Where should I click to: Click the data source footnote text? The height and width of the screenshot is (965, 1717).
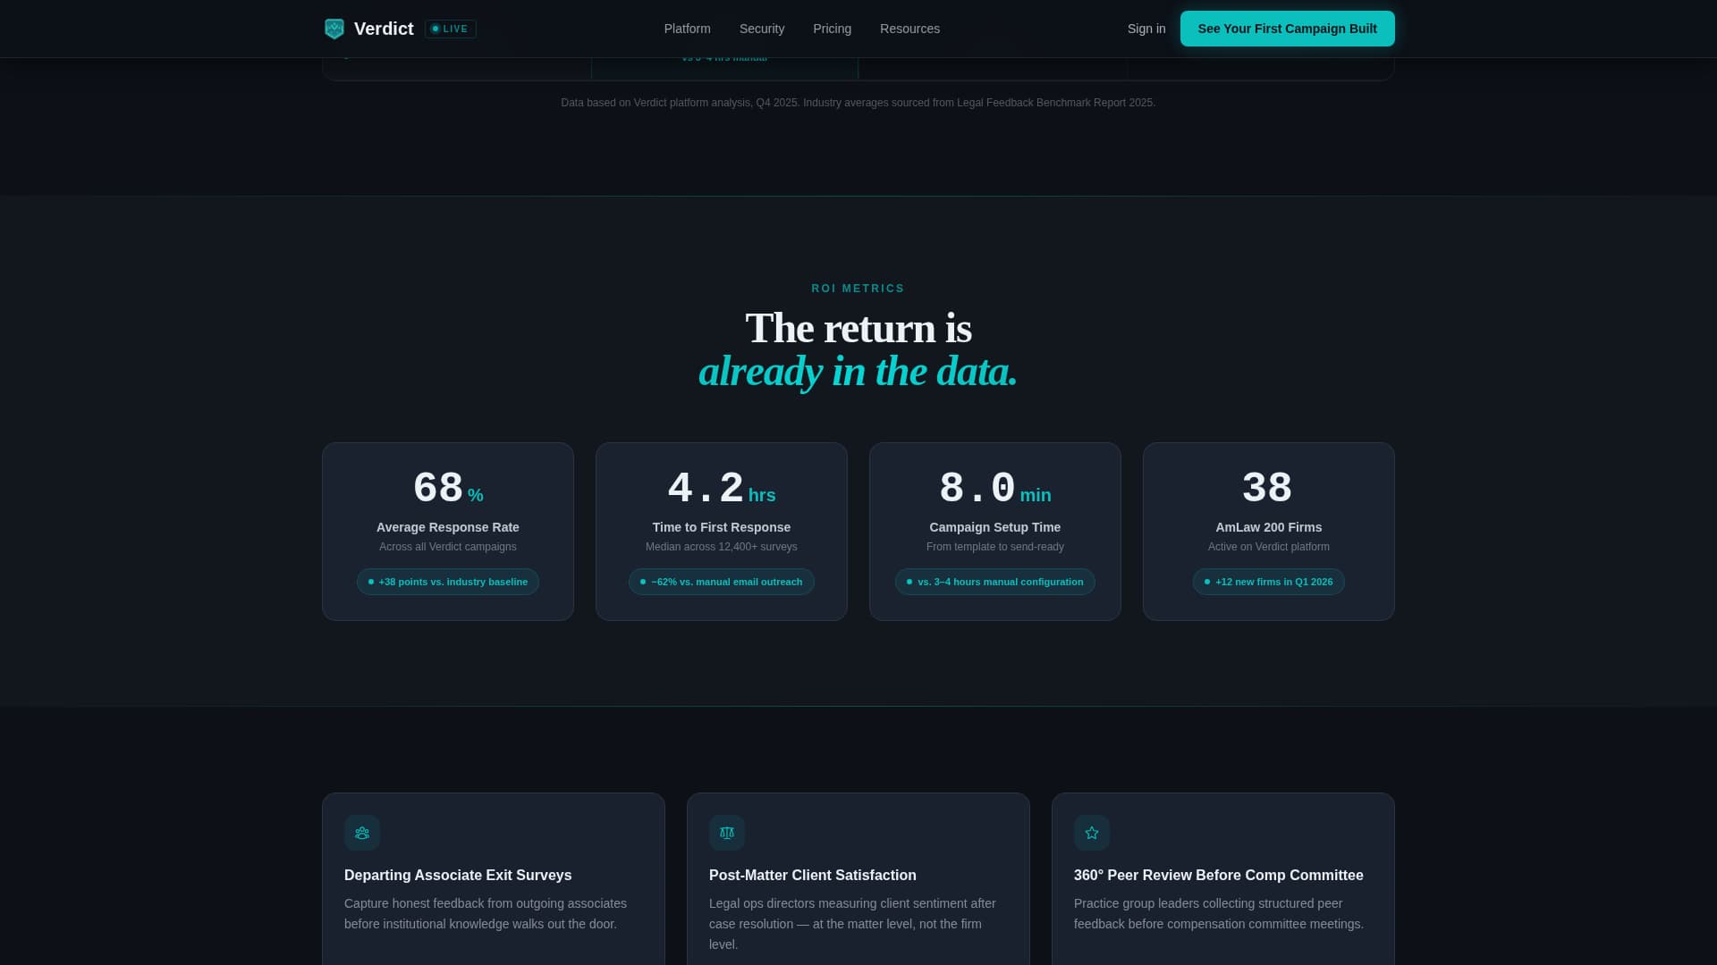pos(858,103)
